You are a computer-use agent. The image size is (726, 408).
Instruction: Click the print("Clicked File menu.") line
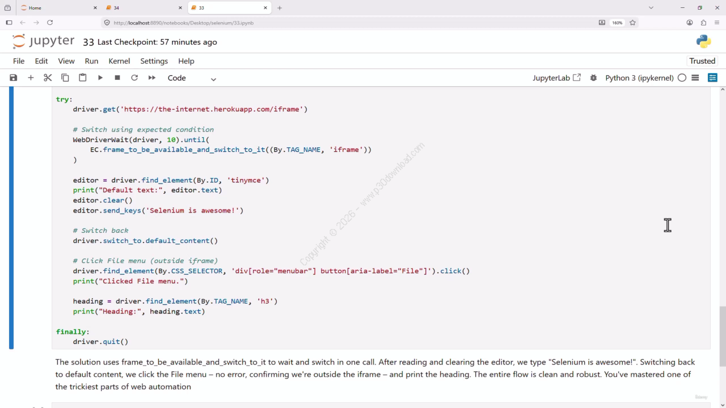(130, 281)
